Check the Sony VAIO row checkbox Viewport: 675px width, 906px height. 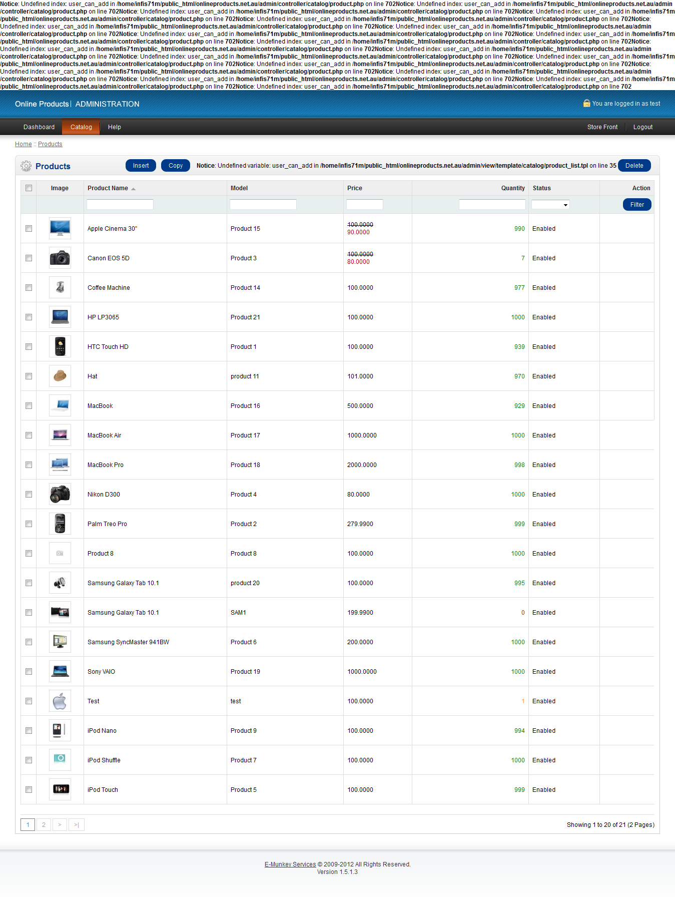(29, 672)
